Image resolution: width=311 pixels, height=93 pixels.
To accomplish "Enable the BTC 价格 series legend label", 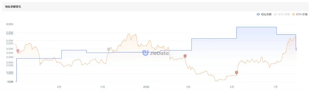I will (284, 14).
